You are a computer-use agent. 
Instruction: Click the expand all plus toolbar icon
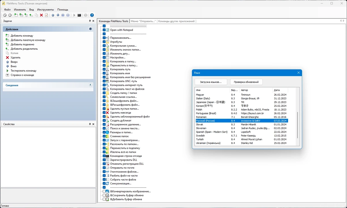63,15
